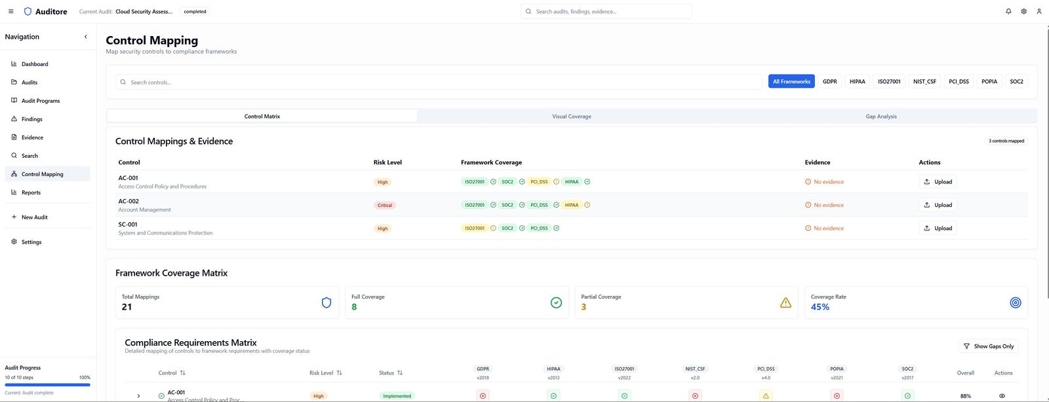Click the No evidence warning for AC-001
The height and width of the screenshot is (402, 1049).
tap(824, 182)
